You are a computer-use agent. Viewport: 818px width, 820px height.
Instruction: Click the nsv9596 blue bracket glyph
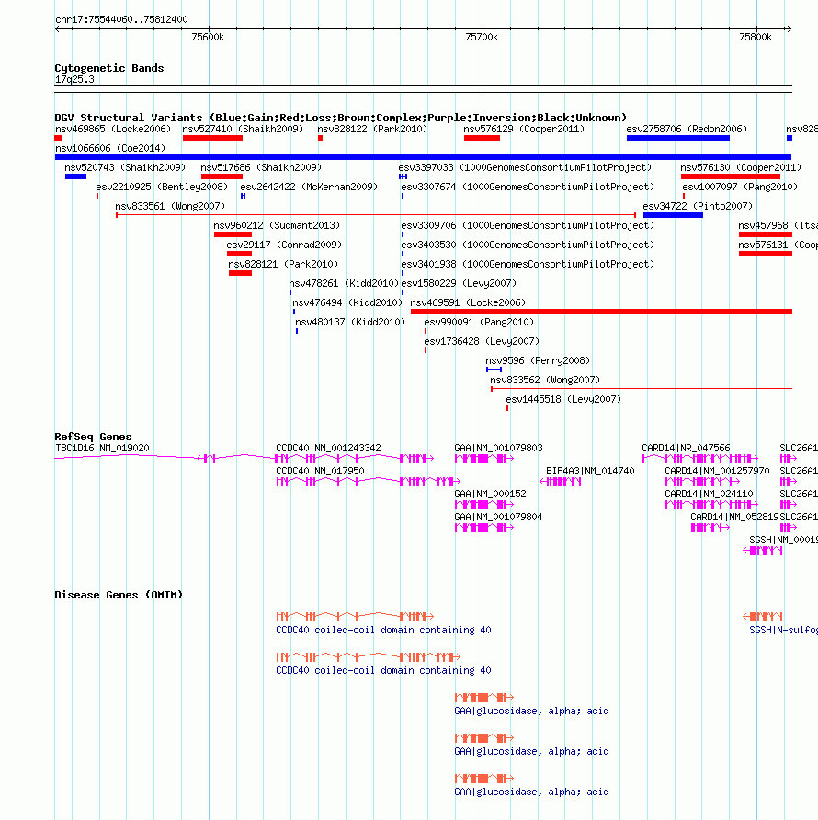(x=494, y=370)
